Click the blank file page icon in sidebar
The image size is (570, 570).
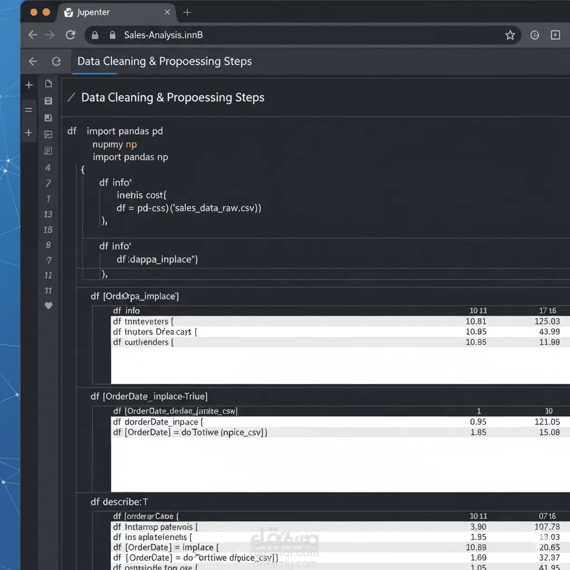(x=48, y=84)
